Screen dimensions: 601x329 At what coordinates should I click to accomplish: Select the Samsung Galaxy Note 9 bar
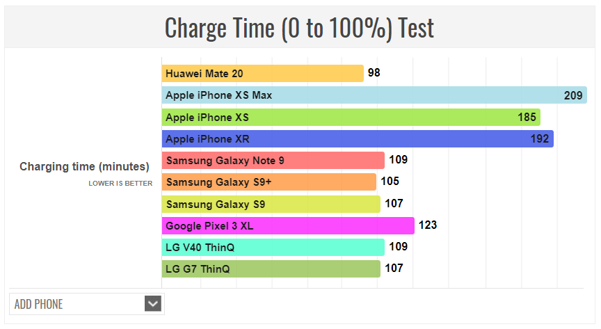[x=273, y=160]
